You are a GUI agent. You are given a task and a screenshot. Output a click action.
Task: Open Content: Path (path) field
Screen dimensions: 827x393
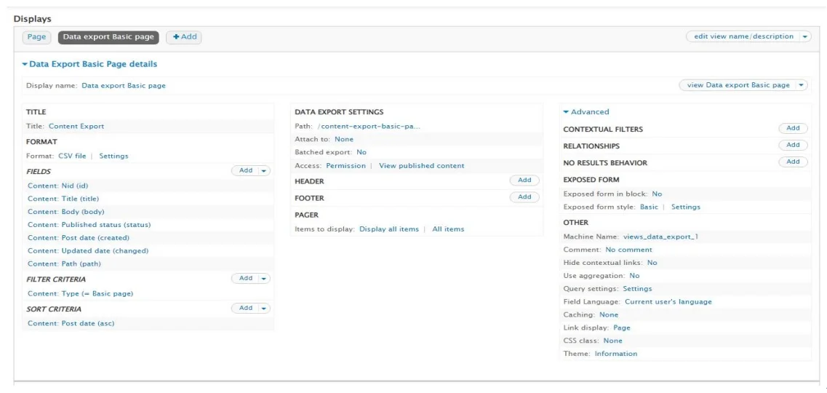pyautogui.click(x=64, y=263)
